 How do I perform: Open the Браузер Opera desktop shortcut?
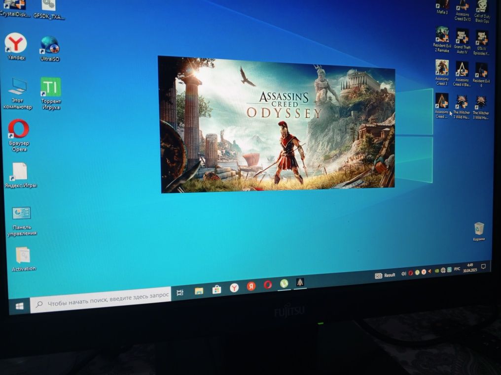(19, 135)
